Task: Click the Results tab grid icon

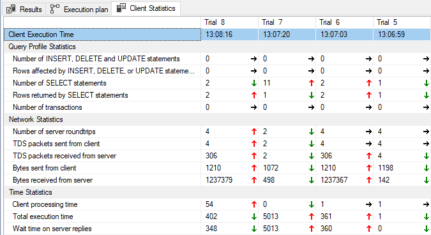Action: 11,9
